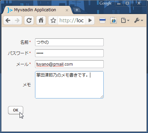Image resolution: width=148 pixels, height=133 pixels.
Task: Close the Myvaadin Application tab
Action: click(67, 10)
